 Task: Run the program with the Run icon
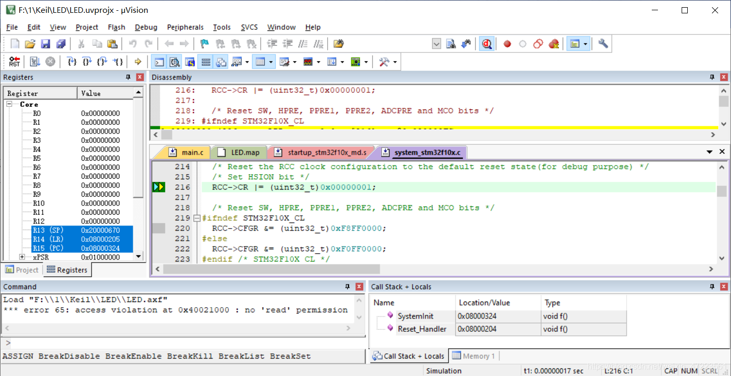coord(35,62)
